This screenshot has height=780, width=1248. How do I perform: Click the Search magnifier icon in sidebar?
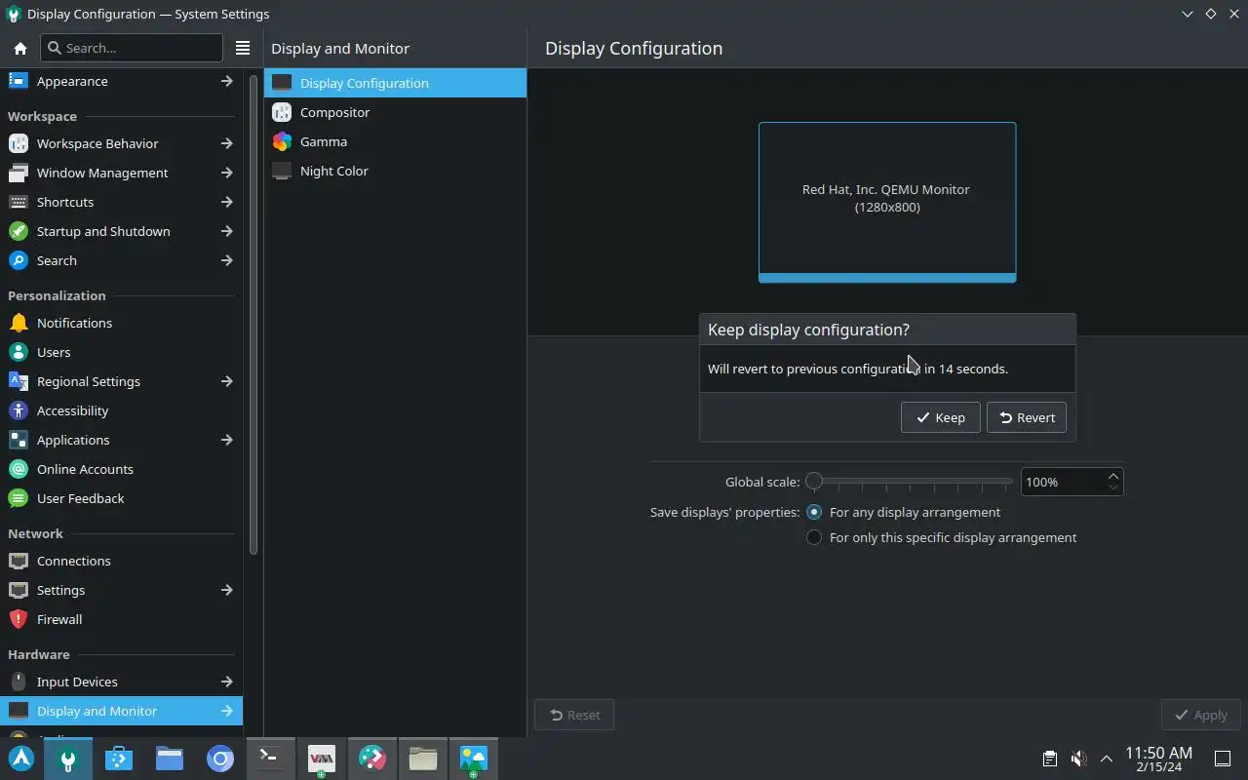[18, 260]
